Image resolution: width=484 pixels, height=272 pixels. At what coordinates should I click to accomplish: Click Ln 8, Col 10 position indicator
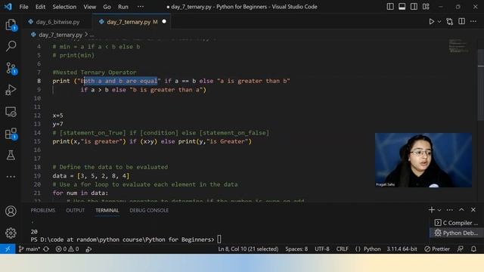click(248, 249)
